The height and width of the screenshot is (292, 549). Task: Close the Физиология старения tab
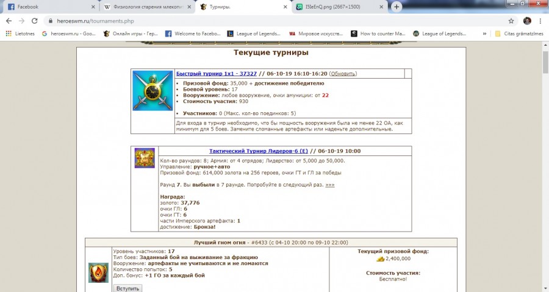click(189, 7)
